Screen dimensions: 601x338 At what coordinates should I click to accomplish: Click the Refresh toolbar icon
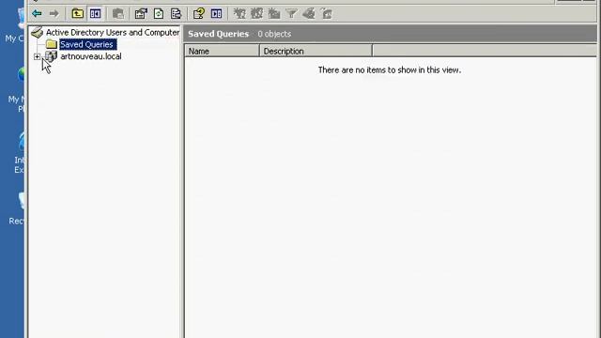point(159,14)
